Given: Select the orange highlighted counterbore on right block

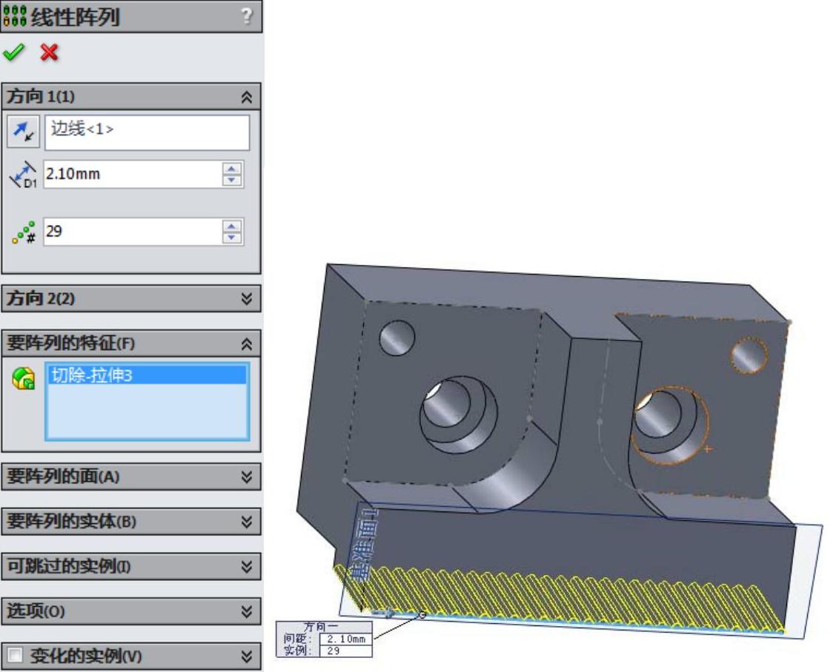Looking at the screenshot, I should (670, 426).
